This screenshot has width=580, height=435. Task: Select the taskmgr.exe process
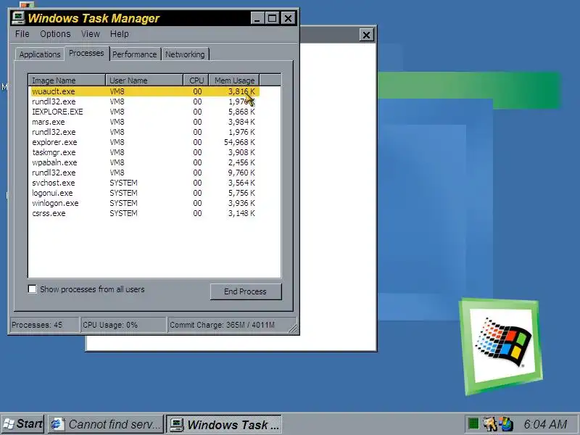click(145, 152)
